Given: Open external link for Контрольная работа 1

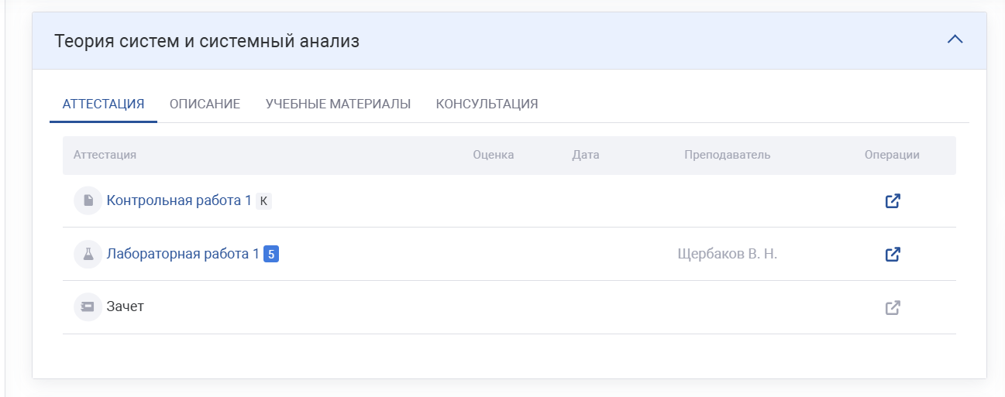Looking at the screenshot, I should coord(893,201).
